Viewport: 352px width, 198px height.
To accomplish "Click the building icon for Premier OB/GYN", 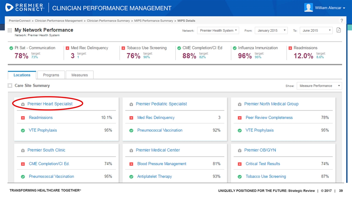I will click(x=240, y=150).
